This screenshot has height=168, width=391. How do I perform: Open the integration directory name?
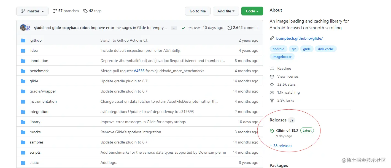(39, 112)
